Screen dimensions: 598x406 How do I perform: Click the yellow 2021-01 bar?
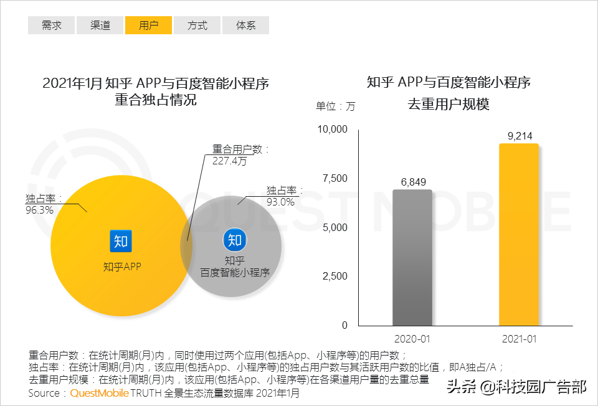pyautogui.click(x=519, y=235)
